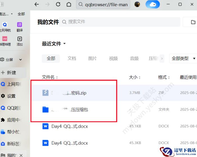Viewport: 197px width, 157px height.
Task: Open the browser home page icon
Action: 69,5
